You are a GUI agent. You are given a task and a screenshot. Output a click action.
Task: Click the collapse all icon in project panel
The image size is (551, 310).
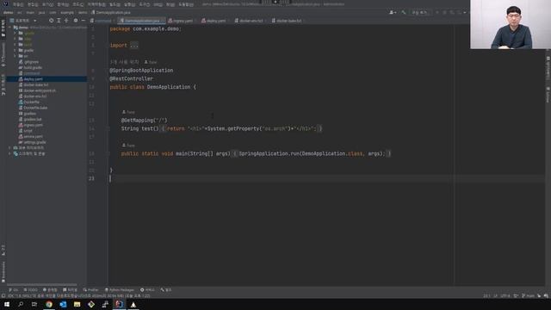click(x=66, y=21)
